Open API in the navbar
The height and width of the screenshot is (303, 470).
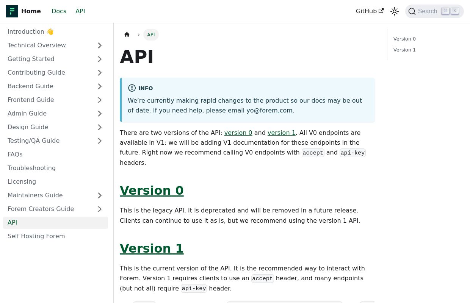point(80,11)
